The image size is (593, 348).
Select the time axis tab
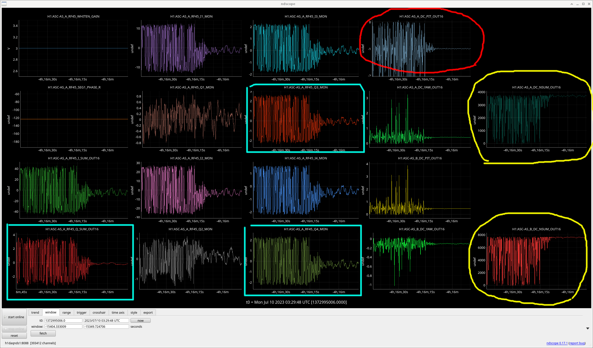pyautogui.click(x=118, y=312)
